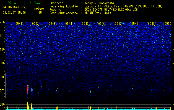Select the meteor count value 25

[40, 13]
